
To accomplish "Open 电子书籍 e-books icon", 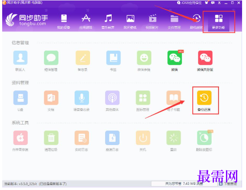I will pyautogui.click(x=174, y=97).
